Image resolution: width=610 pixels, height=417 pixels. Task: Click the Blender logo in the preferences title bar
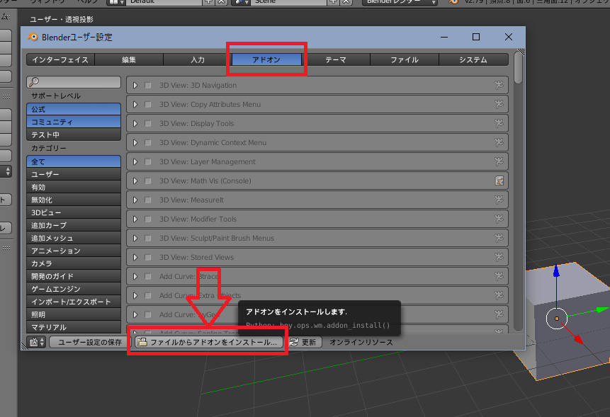[x=33, y=37]
